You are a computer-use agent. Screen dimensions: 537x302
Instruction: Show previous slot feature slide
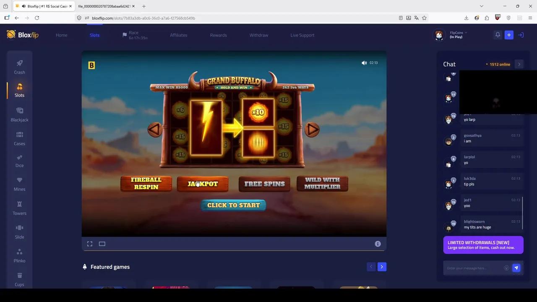[154, 130]
